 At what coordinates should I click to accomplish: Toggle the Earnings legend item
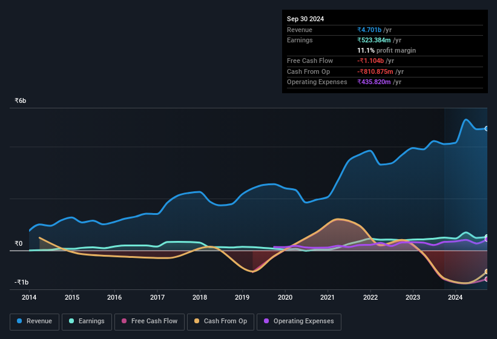click(86, 321)
